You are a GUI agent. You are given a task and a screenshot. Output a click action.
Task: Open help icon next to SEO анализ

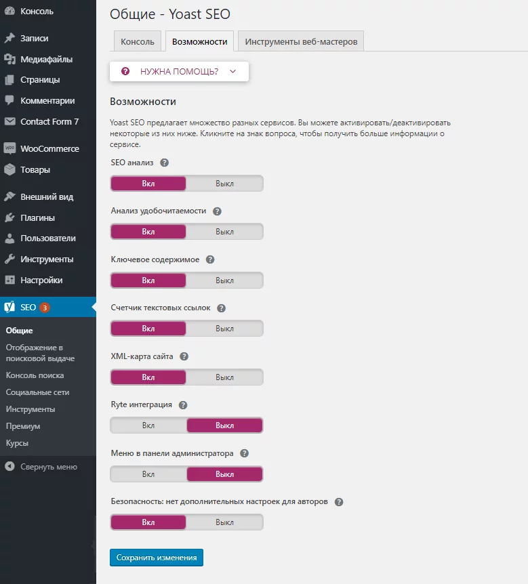pyautogui.click(x=164, y=163)
